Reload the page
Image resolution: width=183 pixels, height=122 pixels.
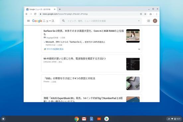coord(35,14)
